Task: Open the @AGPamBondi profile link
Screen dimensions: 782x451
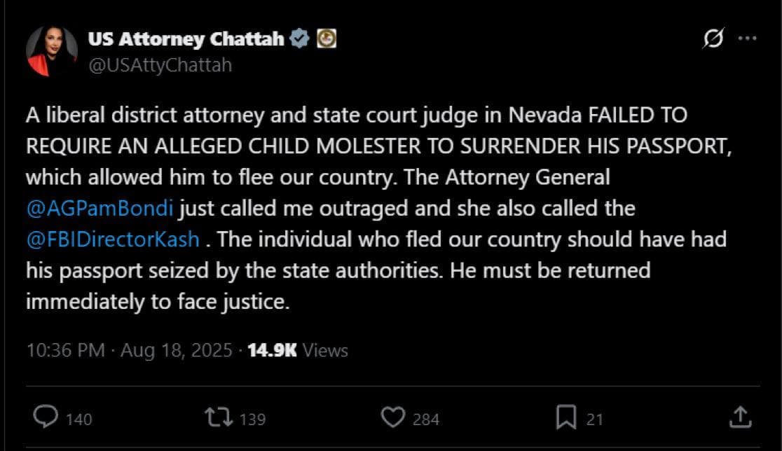Action: [98, 208]
